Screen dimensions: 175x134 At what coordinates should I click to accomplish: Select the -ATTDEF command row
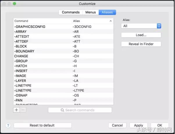click(x=63, y=41)
